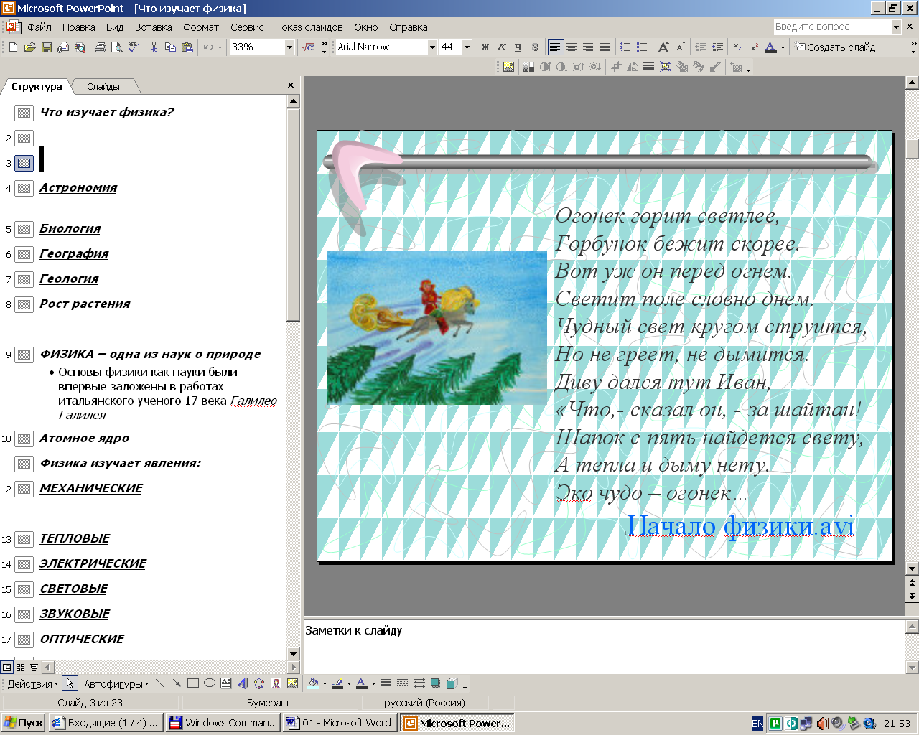Screen dimensions: 919x735
Task: Switch to Windows Commander taskbar window
Action: [223, 723]
